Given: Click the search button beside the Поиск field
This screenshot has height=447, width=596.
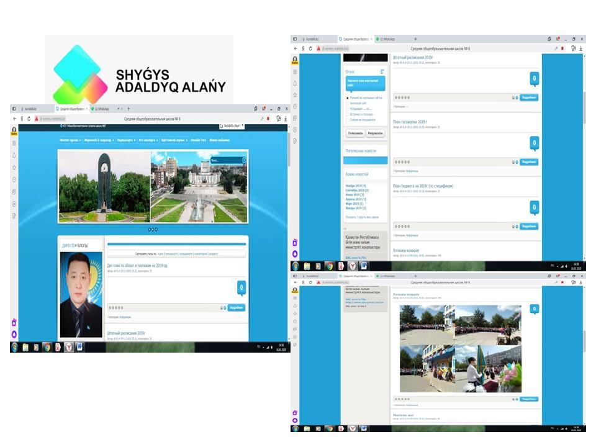Looking at the screenshot, I should pyautogui.click(x=244, y=160).
